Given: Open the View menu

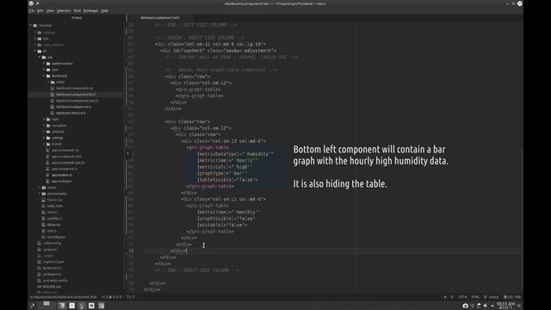Looking at the screenshot, I should [50, 11].
